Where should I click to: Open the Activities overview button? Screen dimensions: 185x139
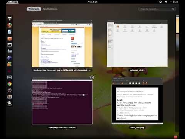12,2
